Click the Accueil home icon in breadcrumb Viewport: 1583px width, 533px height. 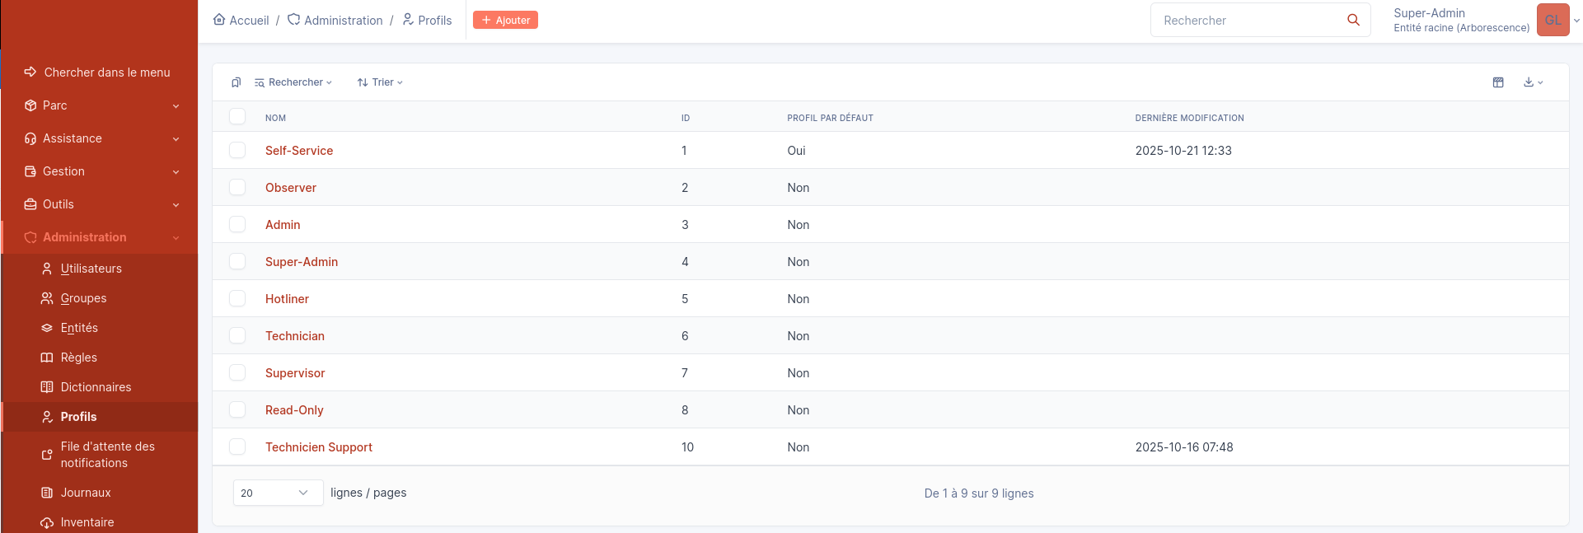(x=219, y=20)
